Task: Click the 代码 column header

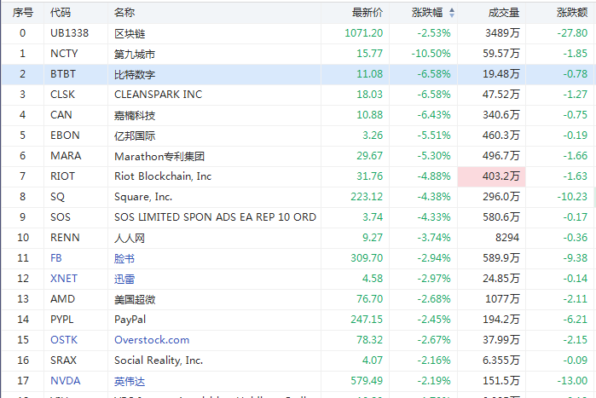Action: click(61, 13)
